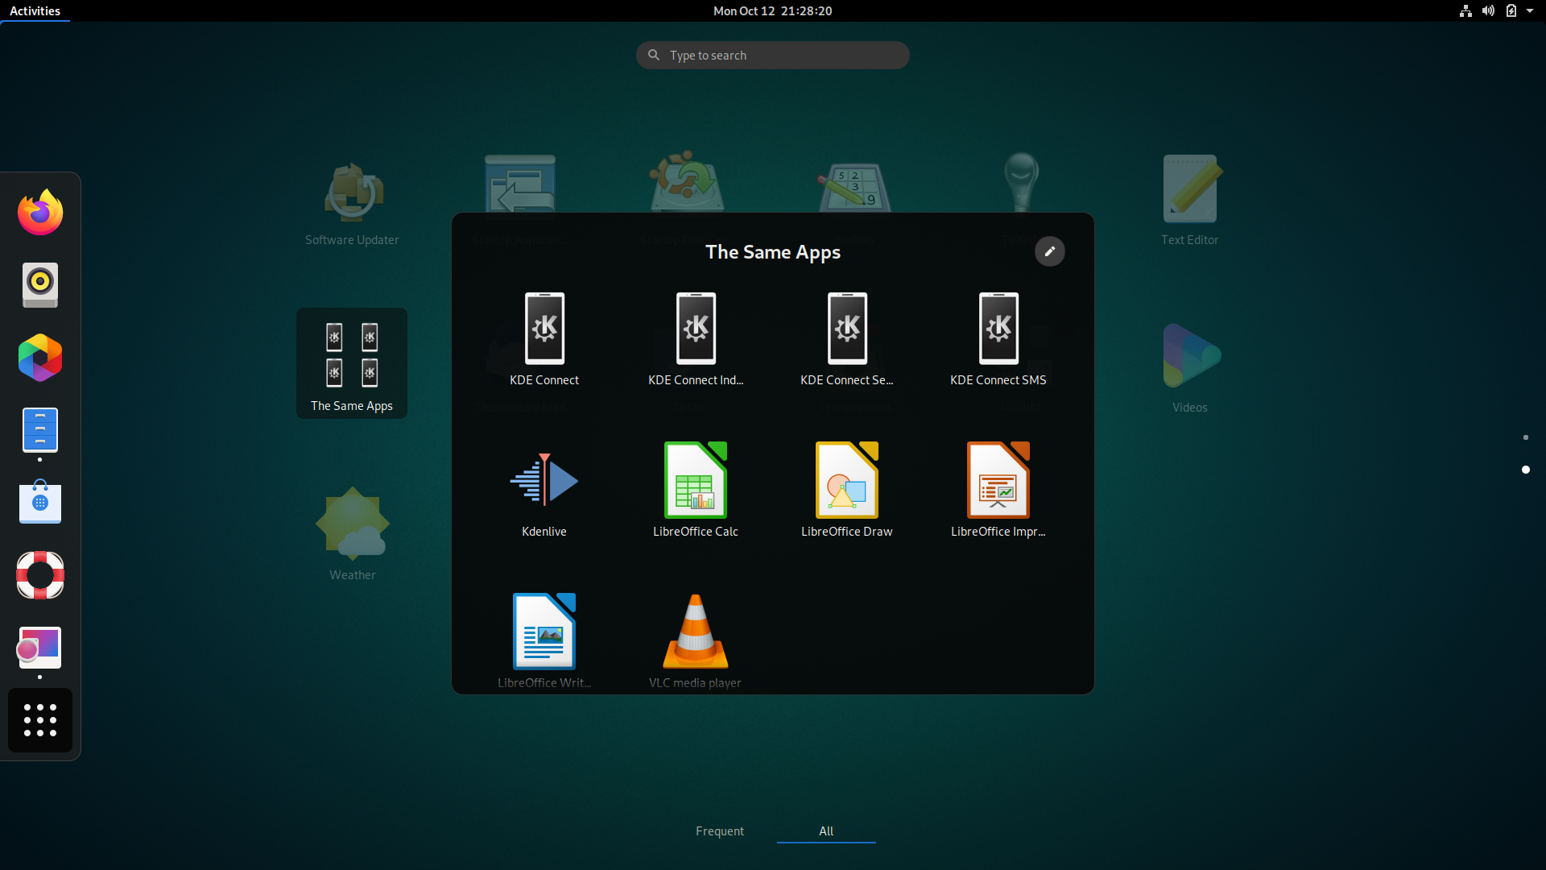Screen dimensions: 1546x870
Task: Switch to the Frequent tab
Action: pyautogui.click(x=719, y=831)
